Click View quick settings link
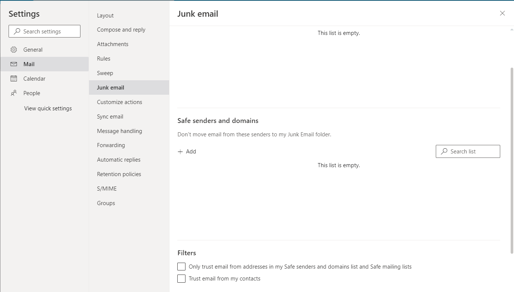Image resolution: width=514 pixels, height=292 pixels. [x=48, y=108]
